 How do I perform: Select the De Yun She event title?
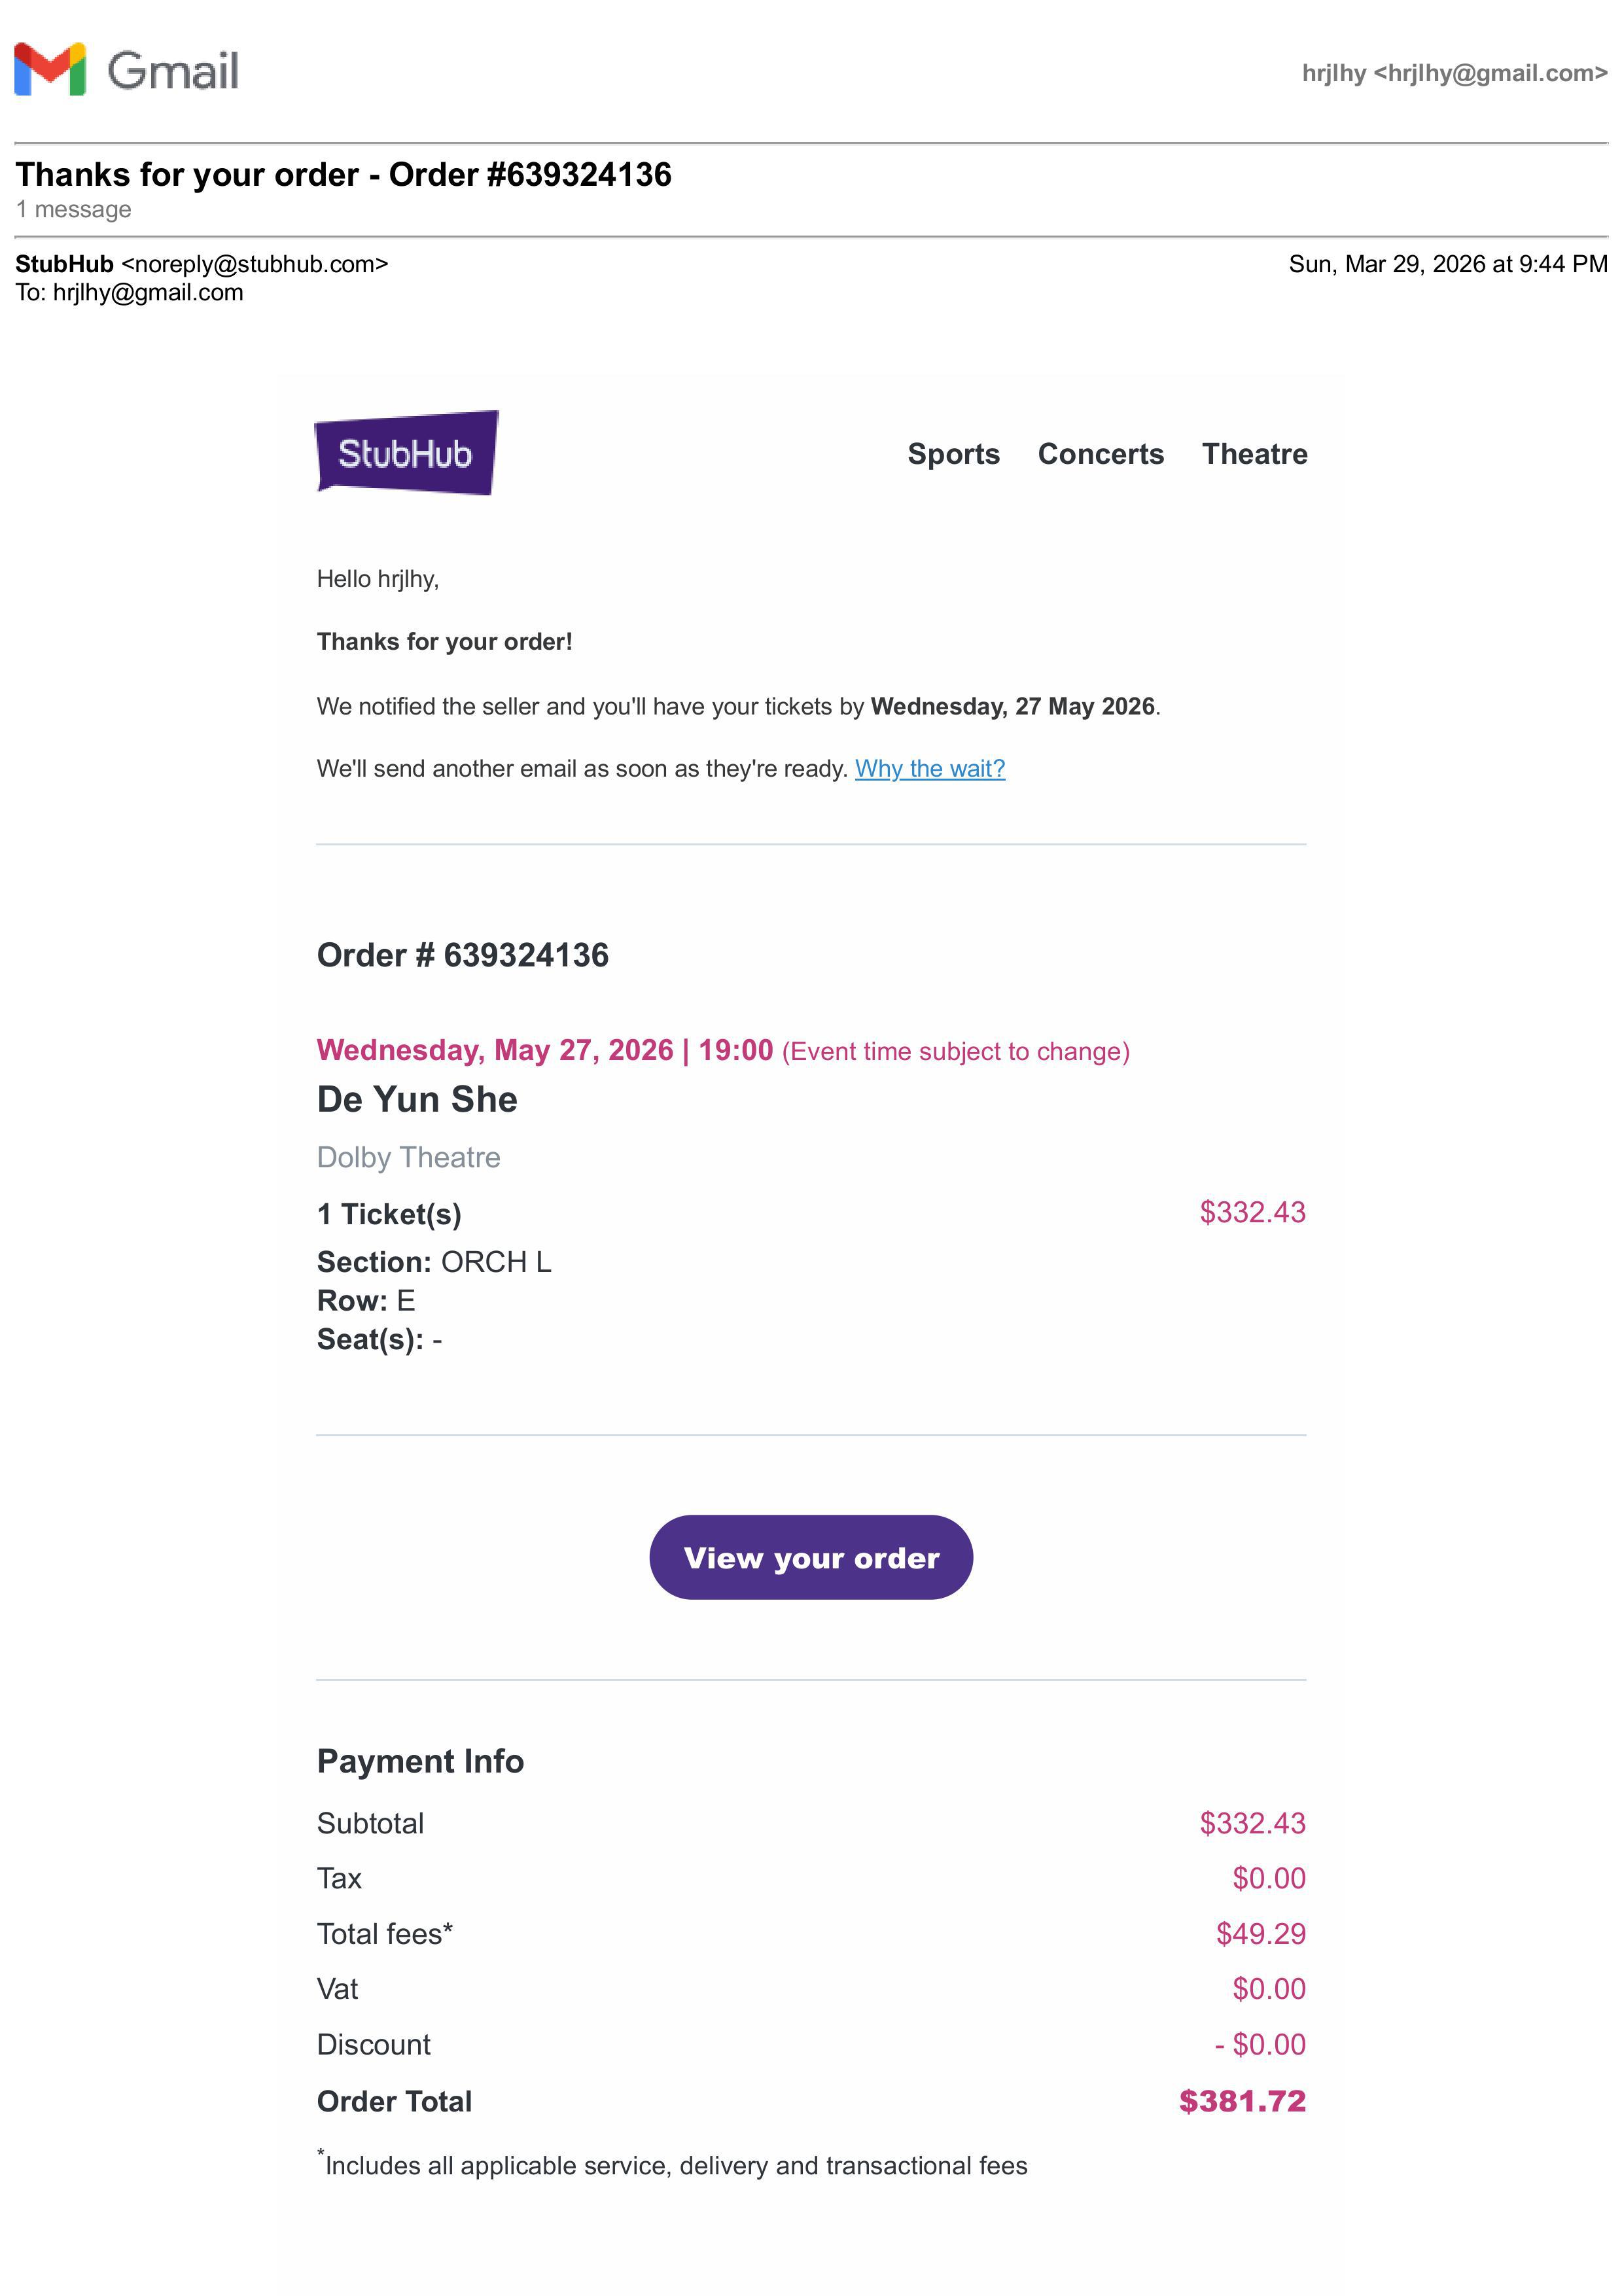pyautogui.click(x=417, y=1099)
